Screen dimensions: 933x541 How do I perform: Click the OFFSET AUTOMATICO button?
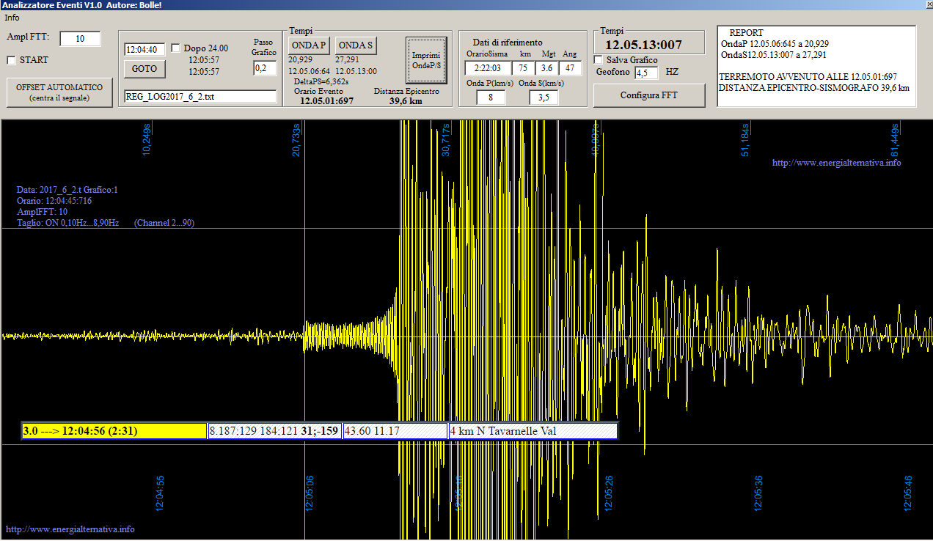60,92
